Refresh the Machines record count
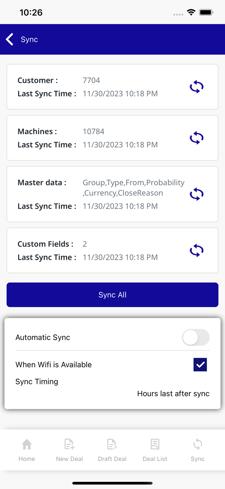225x489 pixels. point(196,138)
